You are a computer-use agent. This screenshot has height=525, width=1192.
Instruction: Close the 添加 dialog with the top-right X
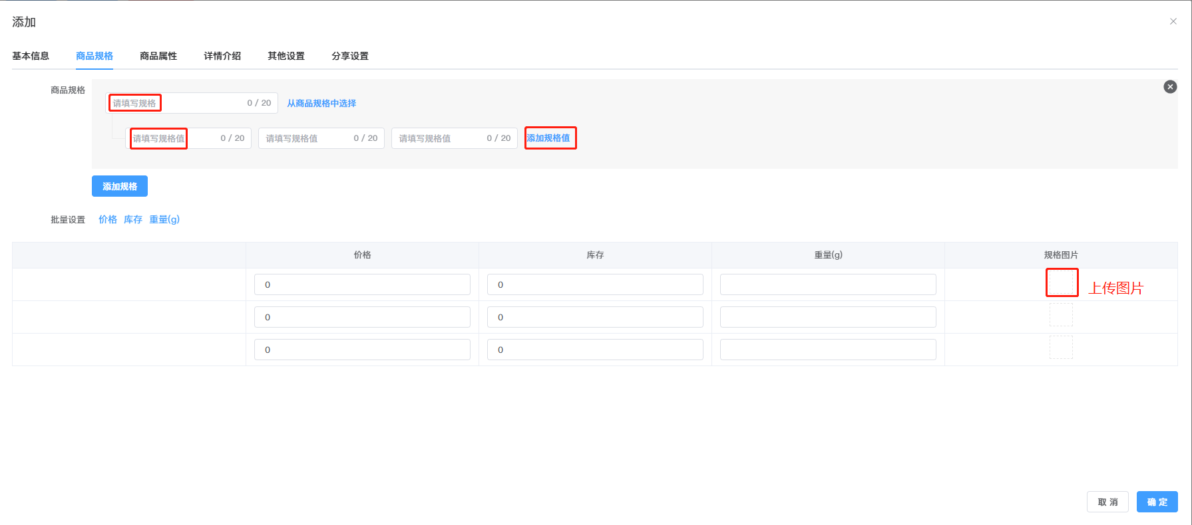pos(1173,21)
